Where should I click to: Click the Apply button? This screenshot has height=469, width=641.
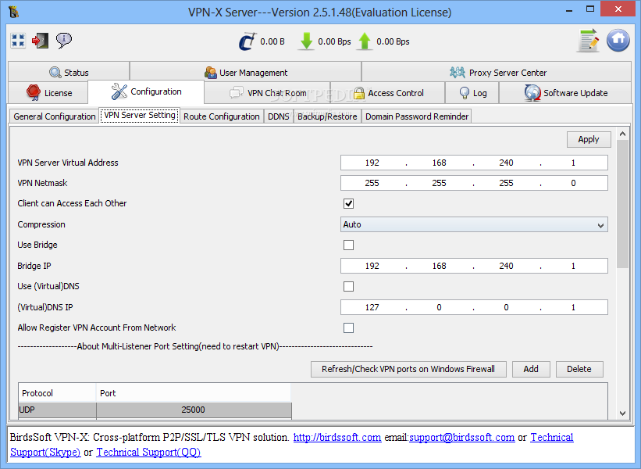(589, 140)
